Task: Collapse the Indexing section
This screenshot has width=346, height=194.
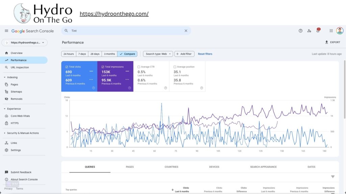Action: click(x=11, y=77)
